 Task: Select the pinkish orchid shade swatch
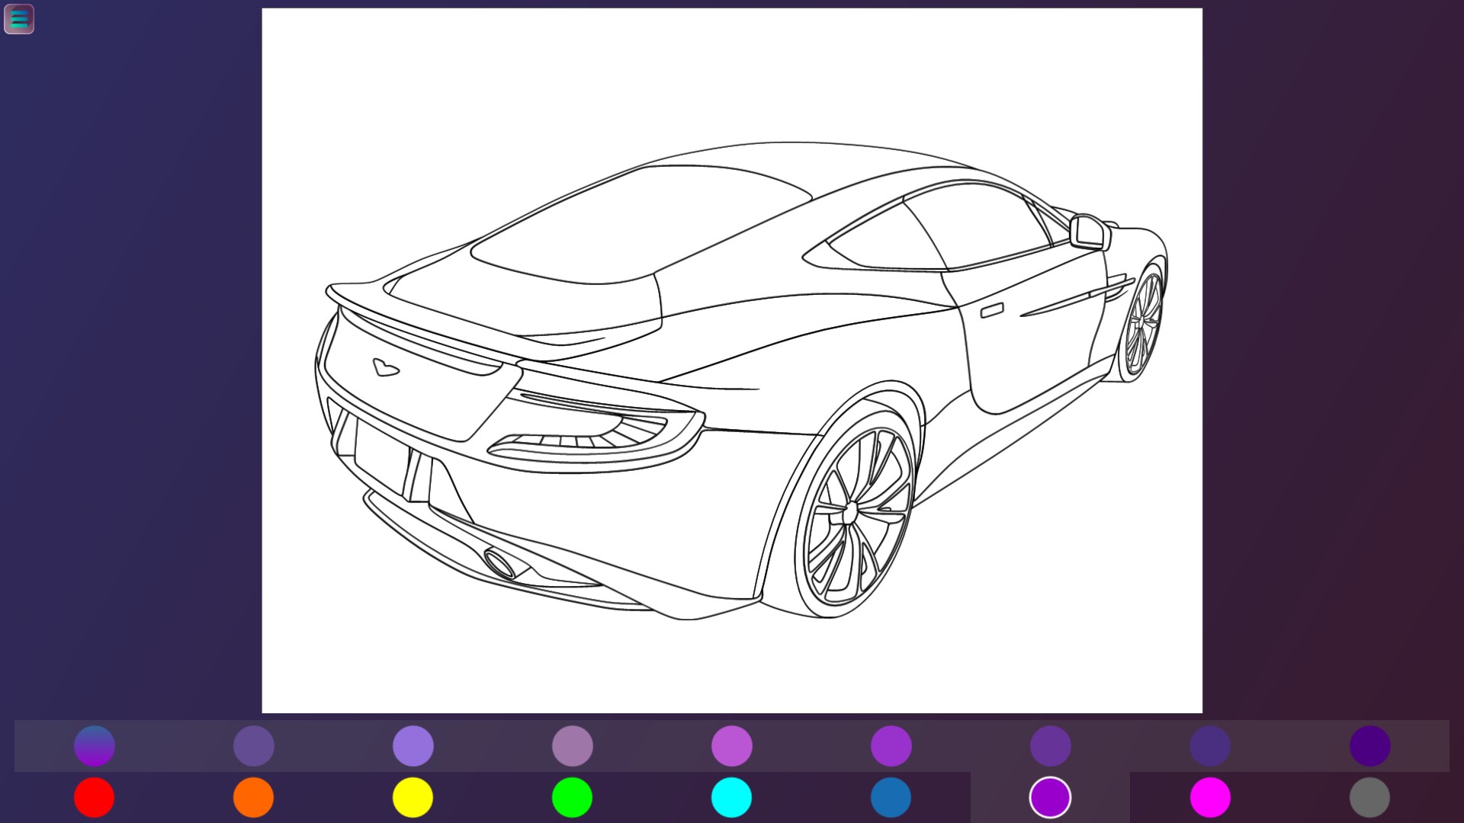(x=731, y=745)
